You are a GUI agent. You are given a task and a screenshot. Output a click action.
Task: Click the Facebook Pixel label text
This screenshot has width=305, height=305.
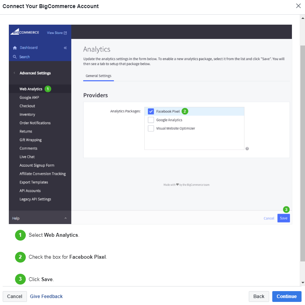pyautogui.click(x=168, y=111)
